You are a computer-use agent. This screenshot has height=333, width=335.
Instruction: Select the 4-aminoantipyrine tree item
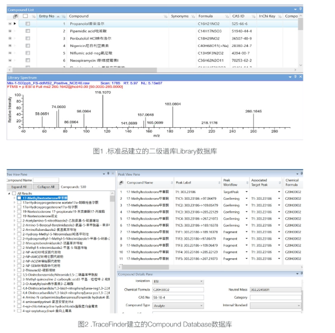pyautogui.click(x=48, y=302)
